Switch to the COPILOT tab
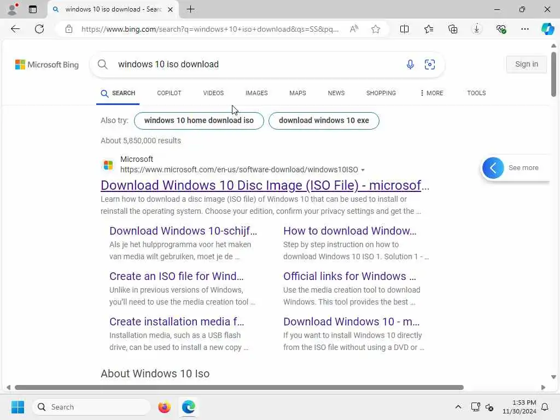560x420 pixels. [x=170, y=93]
